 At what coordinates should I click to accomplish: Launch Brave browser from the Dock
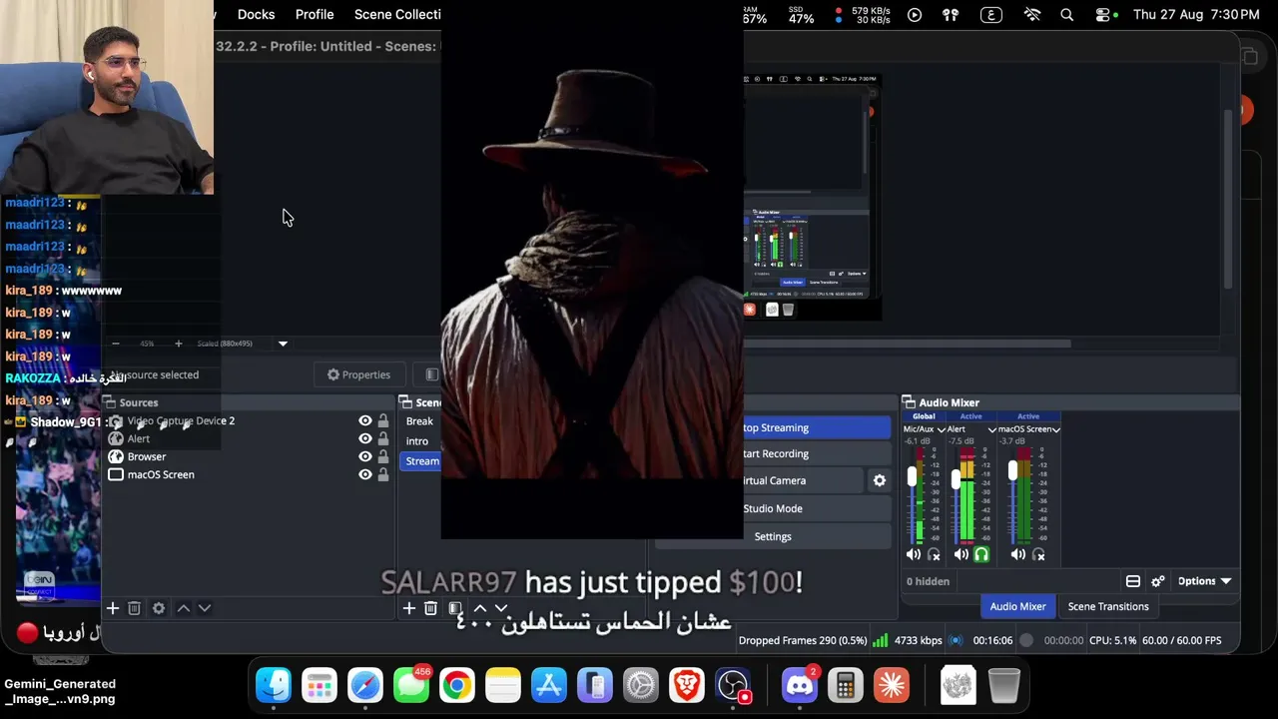687,685
